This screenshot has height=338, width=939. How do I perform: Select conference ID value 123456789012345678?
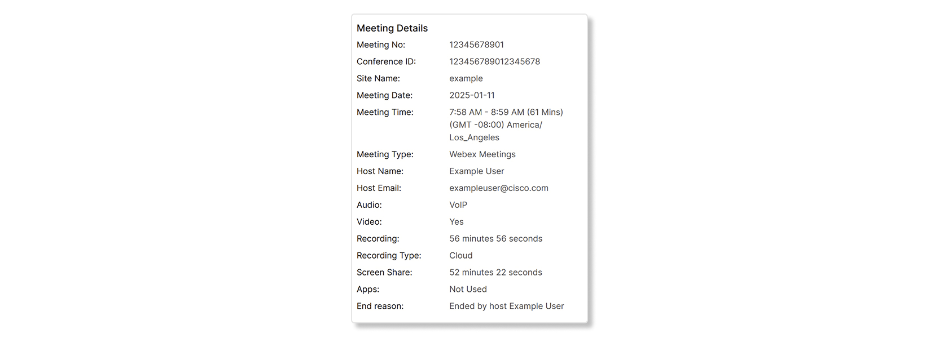click(495, 61)
